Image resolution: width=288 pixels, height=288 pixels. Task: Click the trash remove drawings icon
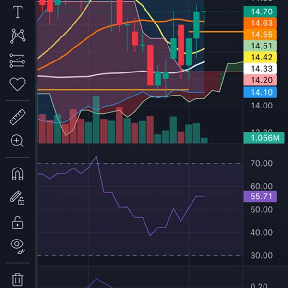[x=17, y=279]
